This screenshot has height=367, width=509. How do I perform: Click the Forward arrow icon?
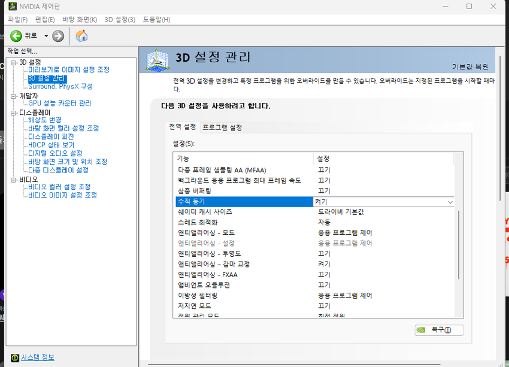[x=58, y=36]
